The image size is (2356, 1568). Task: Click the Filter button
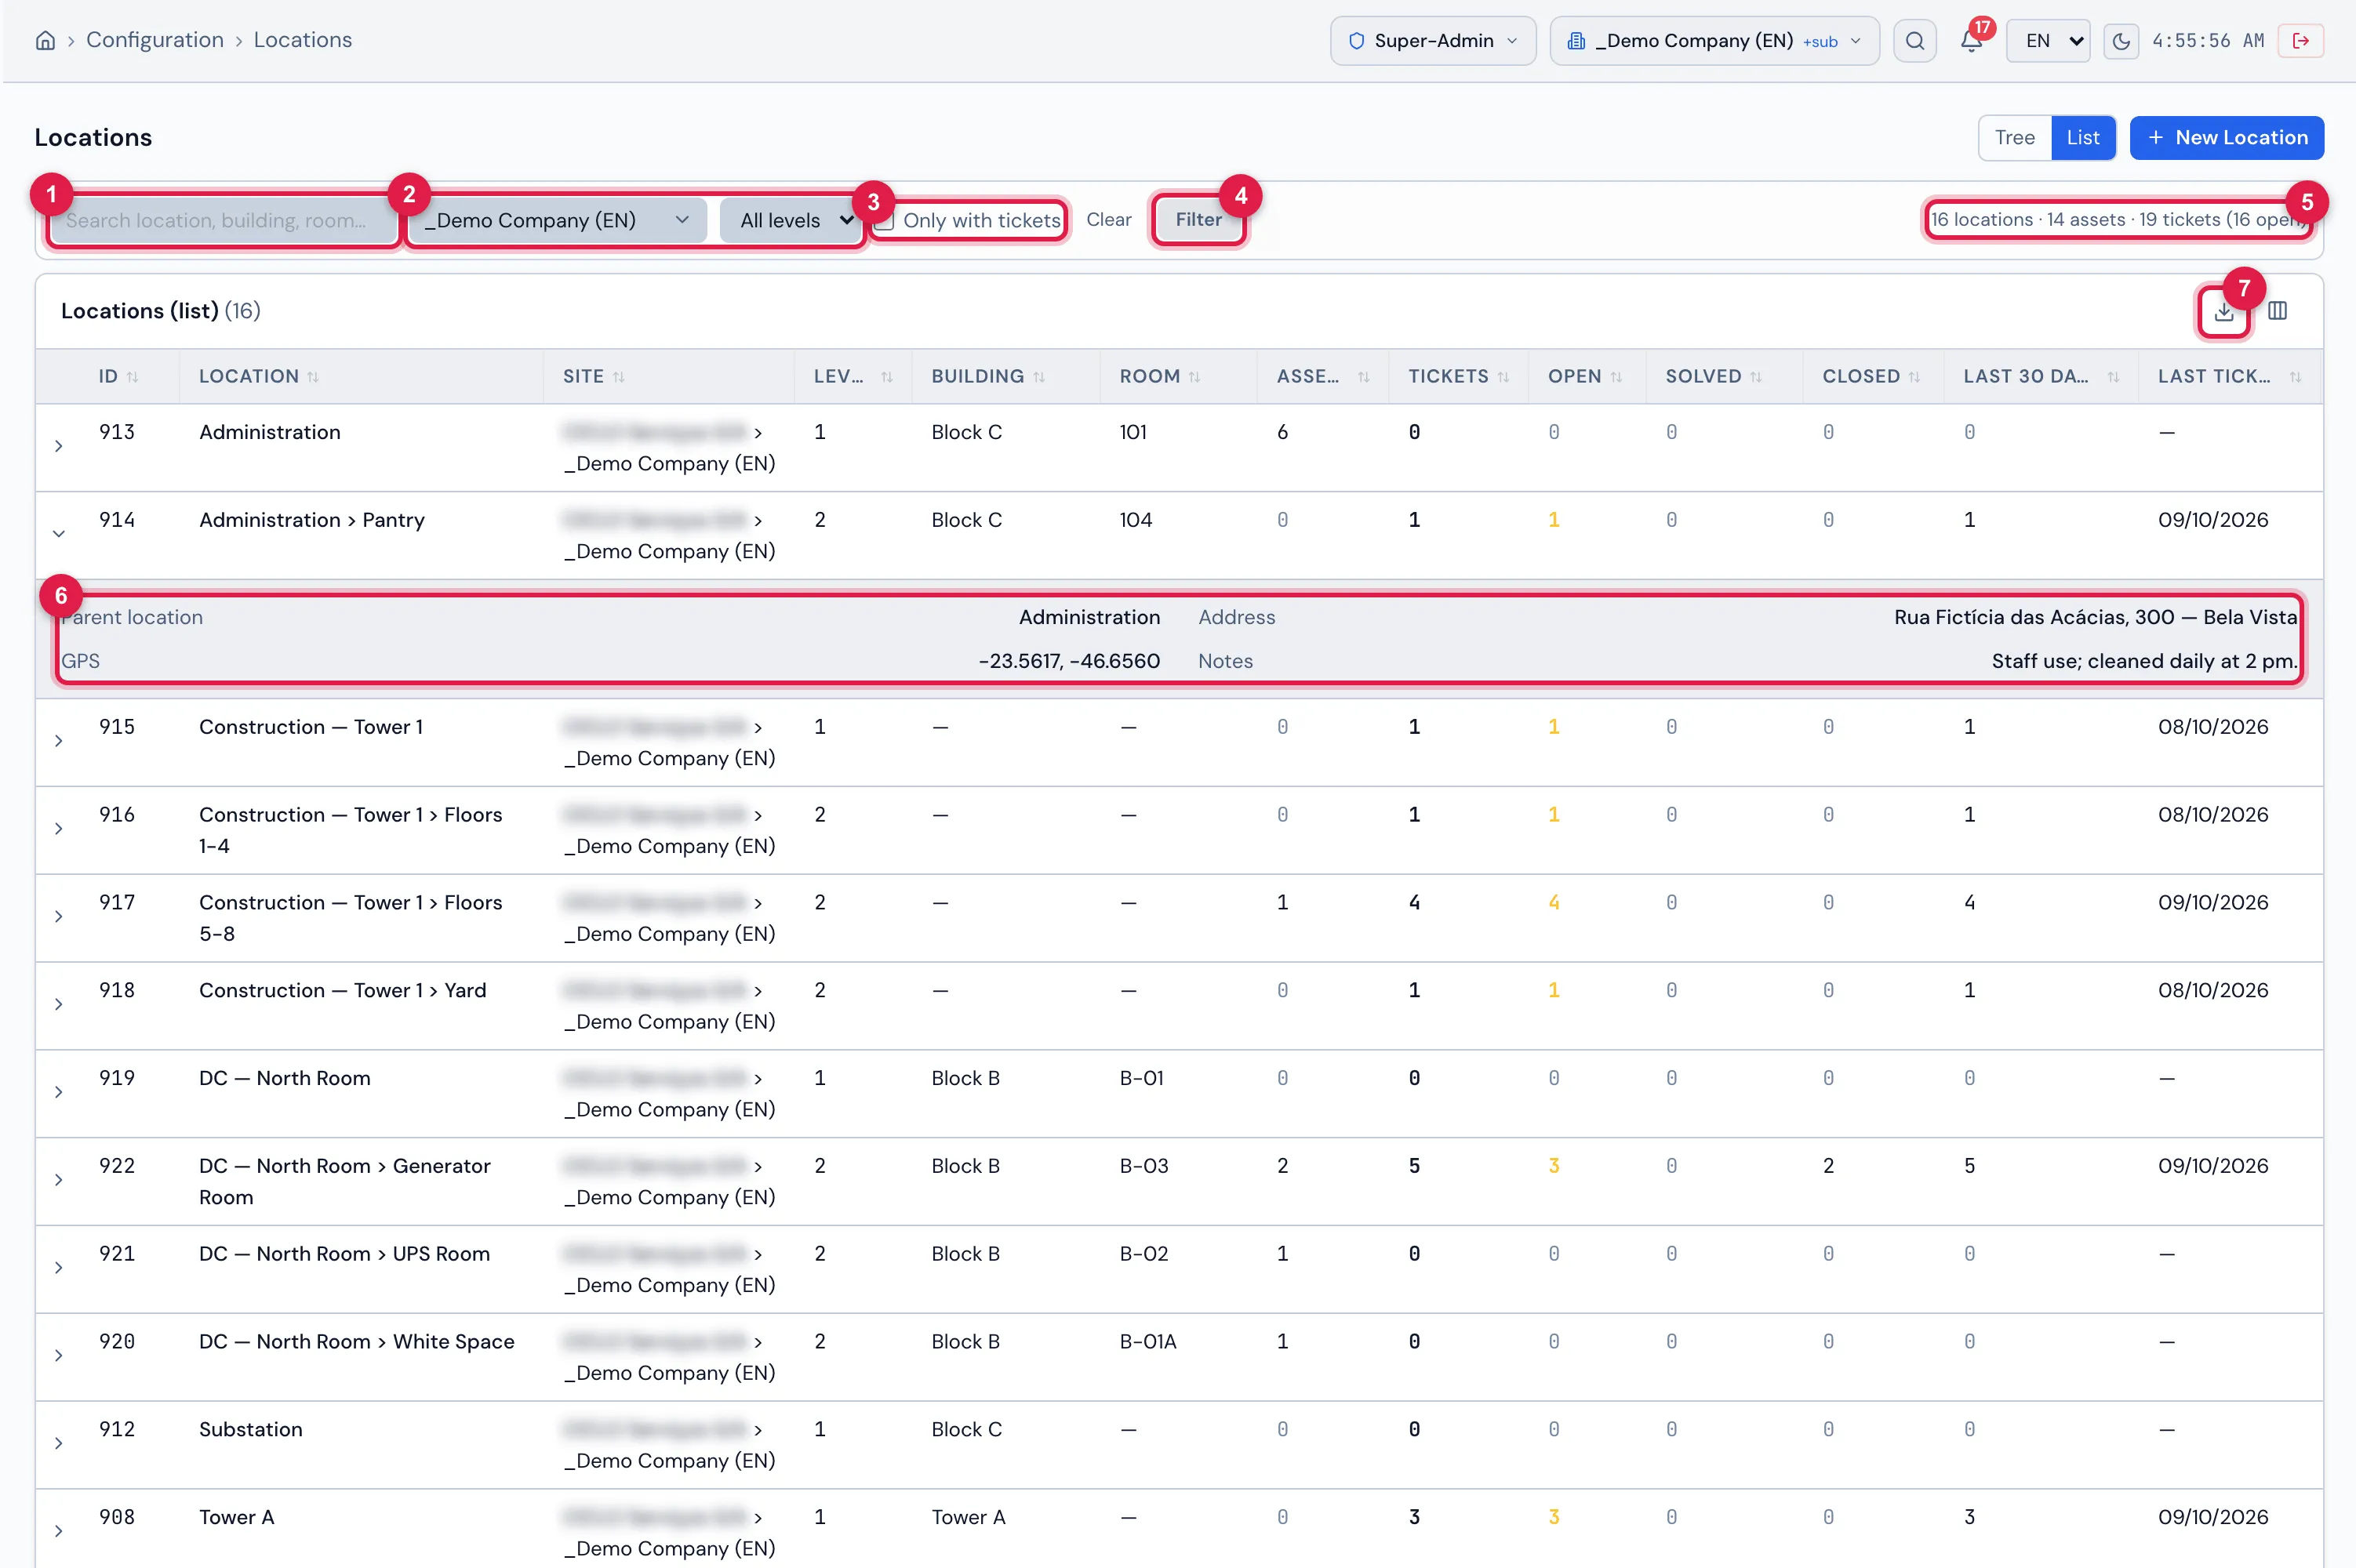click(1198, 220)
